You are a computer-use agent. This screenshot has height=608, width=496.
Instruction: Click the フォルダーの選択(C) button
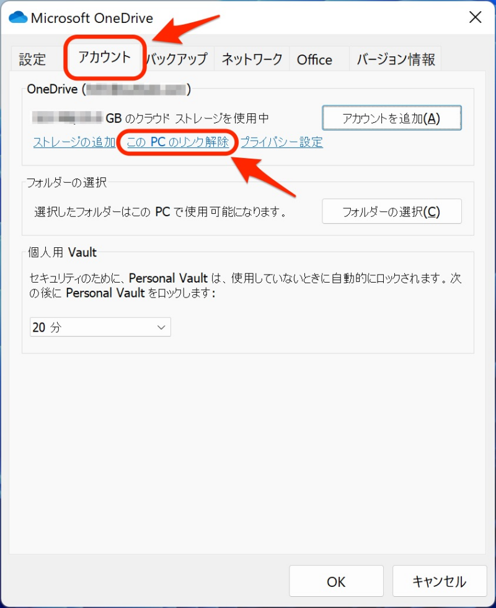coord(392,211)
